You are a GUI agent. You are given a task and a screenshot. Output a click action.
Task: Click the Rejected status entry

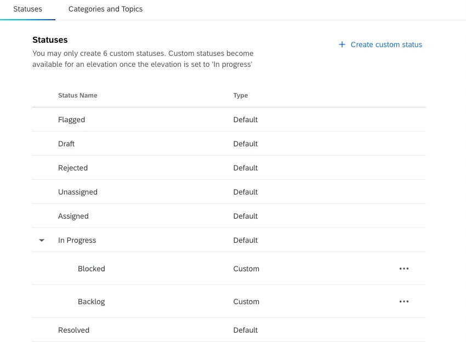click(73, 168)
